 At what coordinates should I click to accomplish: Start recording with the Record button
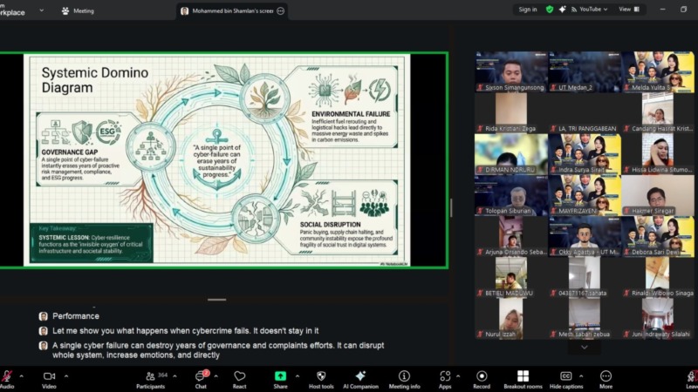(x=482, y=379)
